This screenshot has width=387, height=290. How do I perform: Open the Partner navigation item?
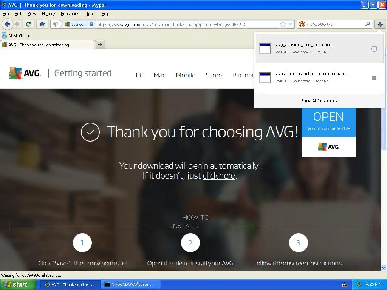coord(243,75)
